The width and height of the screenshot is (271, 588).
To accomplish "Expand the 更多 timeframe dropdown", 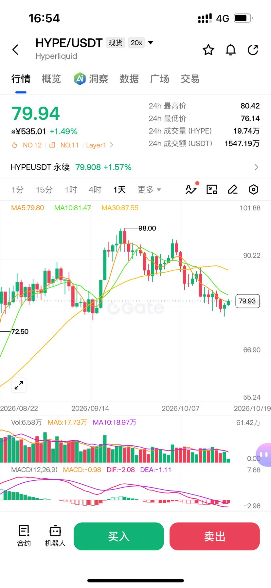I will [x=149, y=190].
